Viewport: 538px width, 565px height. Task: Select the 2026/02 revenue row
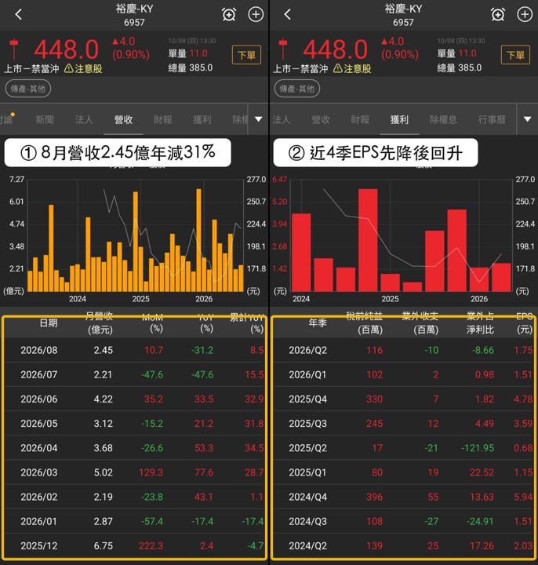pyautogui.click(x=134, y=497)
